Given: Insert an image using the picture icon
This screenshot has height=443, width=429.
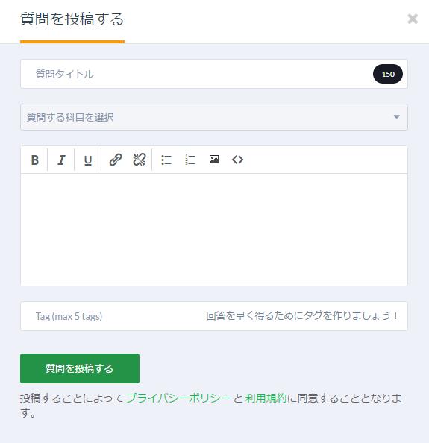Looking at the screenshot, I should pyautogui.click(x=214, y=160).
